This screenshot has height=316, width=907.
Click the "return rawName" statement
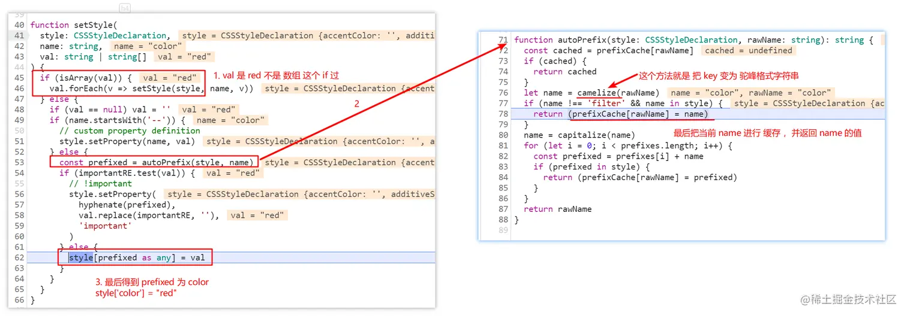tap(558, 209)
